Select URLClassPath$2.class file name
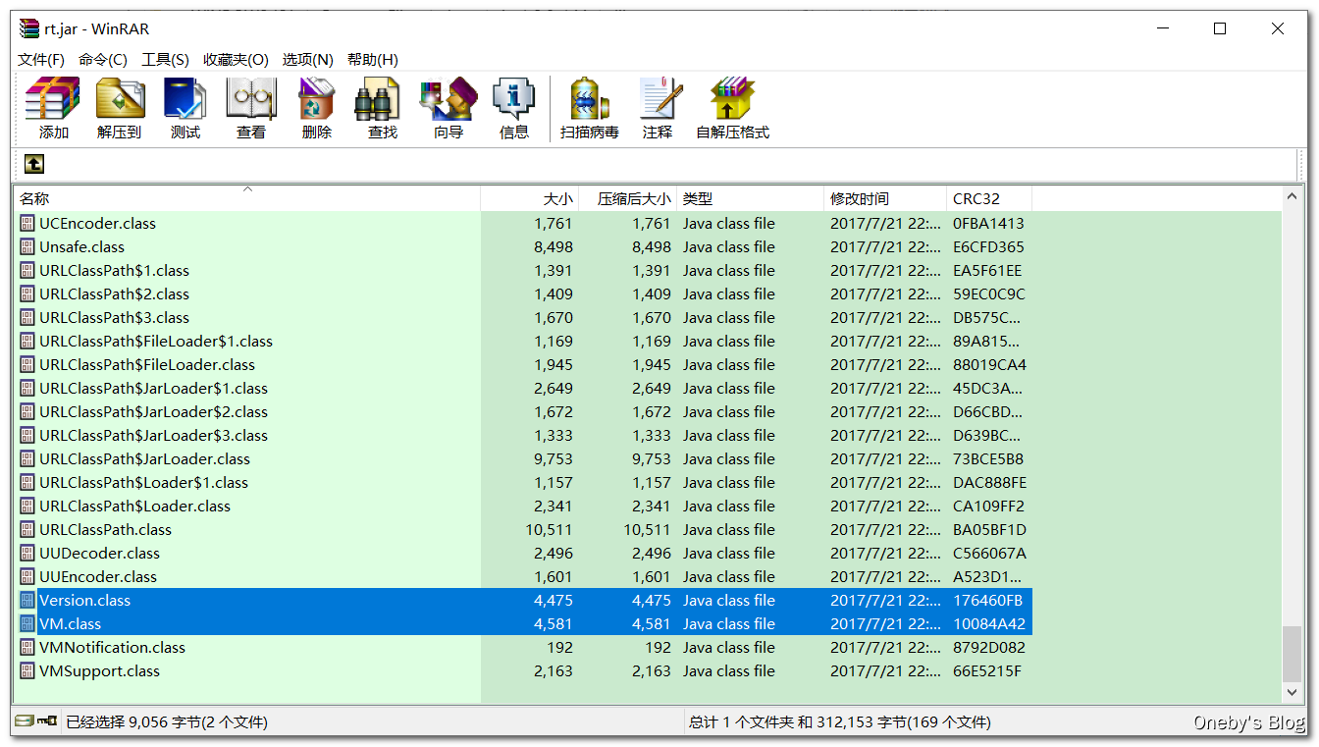The width and height of the screenshot is (1319, 747). tap(114, 294)
